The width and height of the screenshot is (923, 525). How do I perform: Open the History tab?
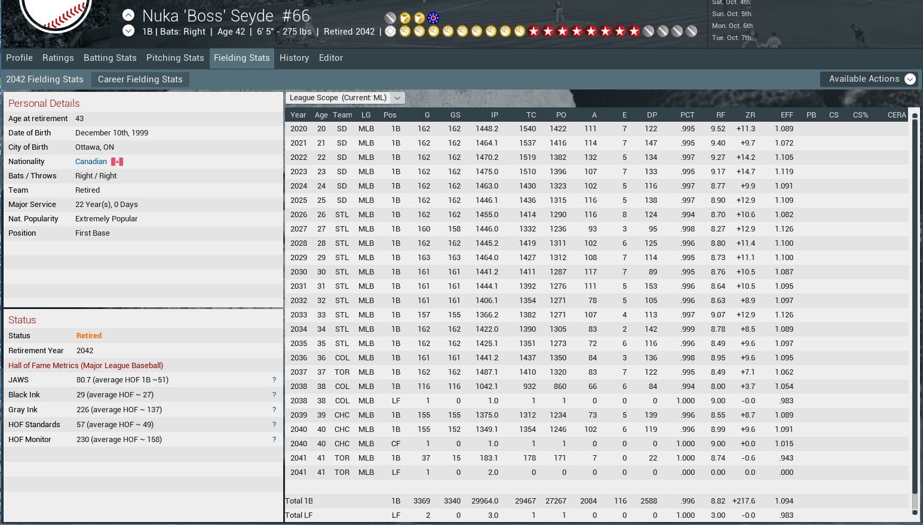click(x=294, y=58)
